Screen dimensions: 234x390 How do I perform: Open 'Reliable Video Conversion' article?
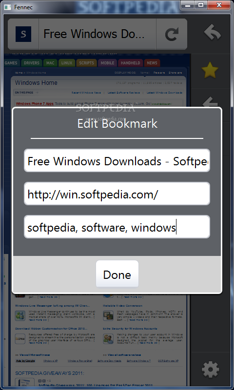122,306
